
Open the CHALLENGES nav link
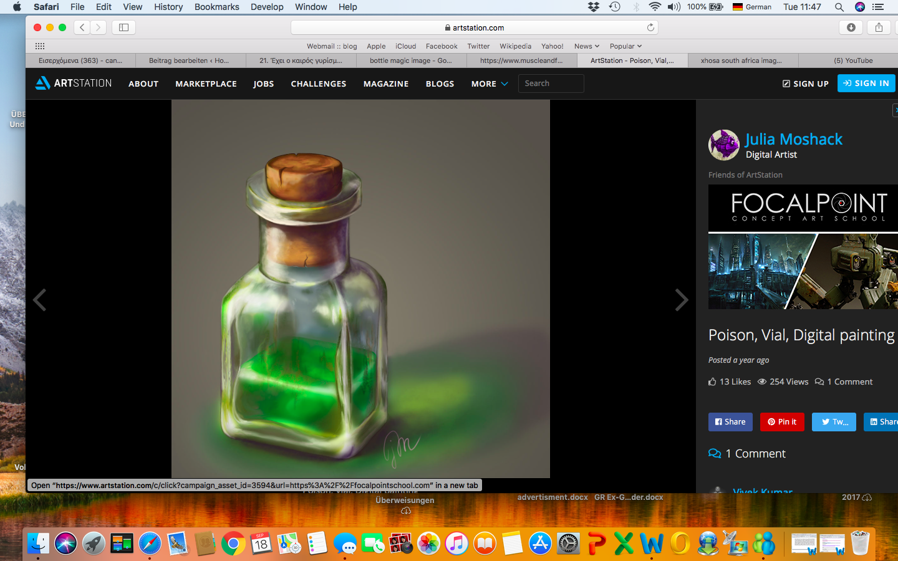tap(319, 84)
